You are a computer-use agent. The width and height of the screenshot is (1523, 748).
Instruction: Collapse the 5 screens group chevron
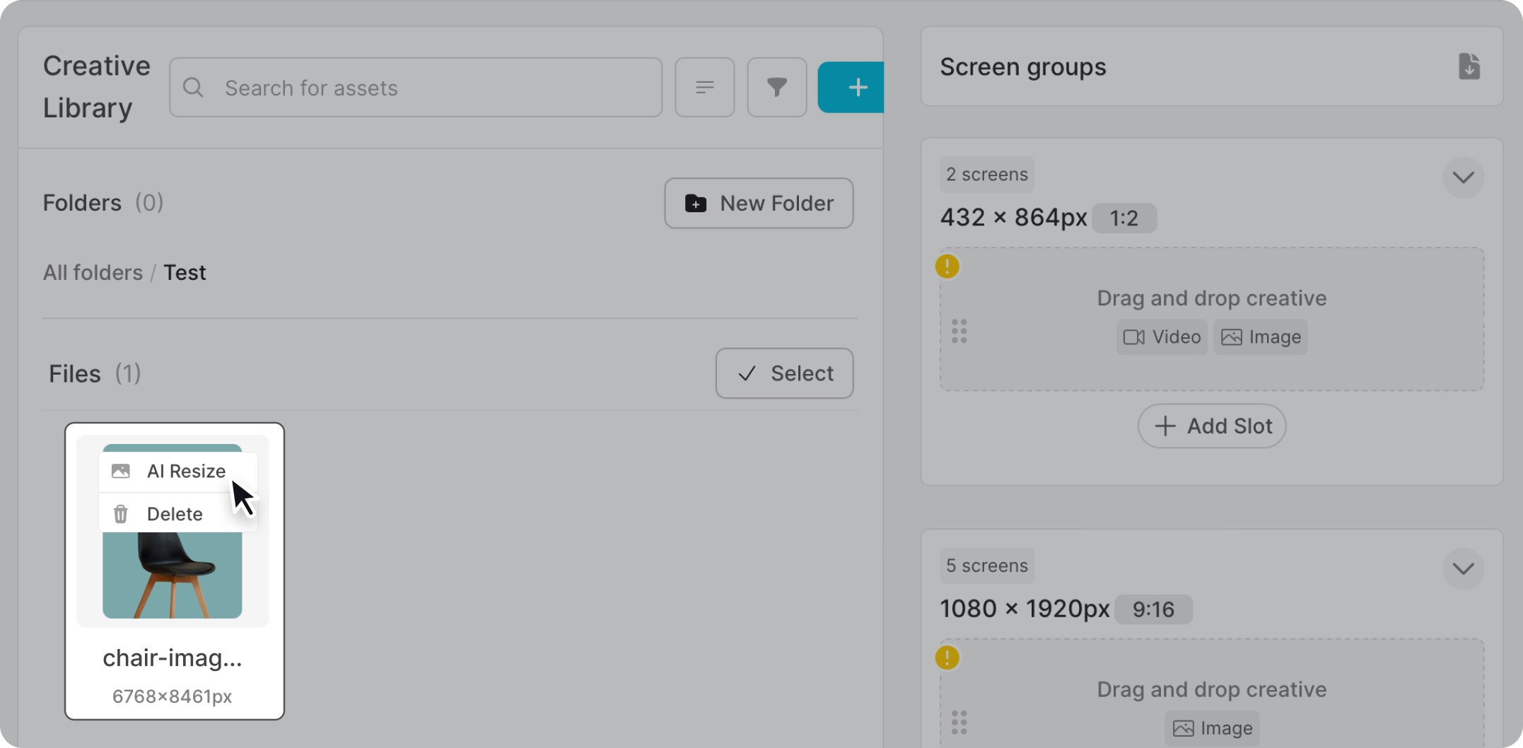(x=1463, y=568)
